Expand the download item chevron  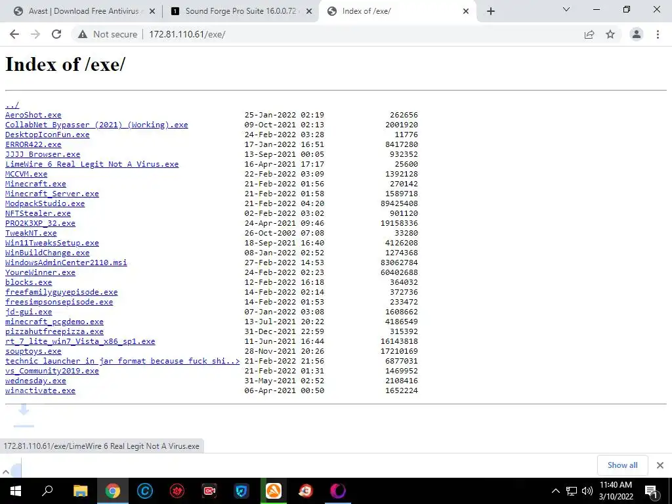click(5, 472)
